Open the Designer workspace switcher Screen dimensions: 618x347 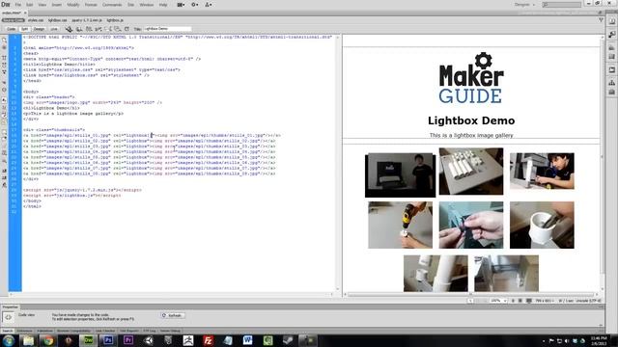[524, 5]
